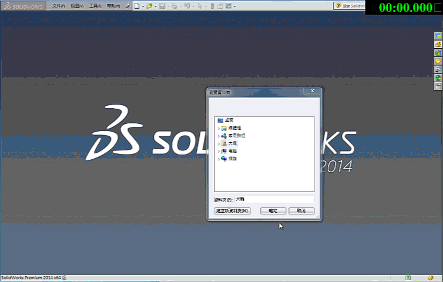The image size is (443, 282).
Task: Open File Explorer task pane tab
Action: pos(438,61)
